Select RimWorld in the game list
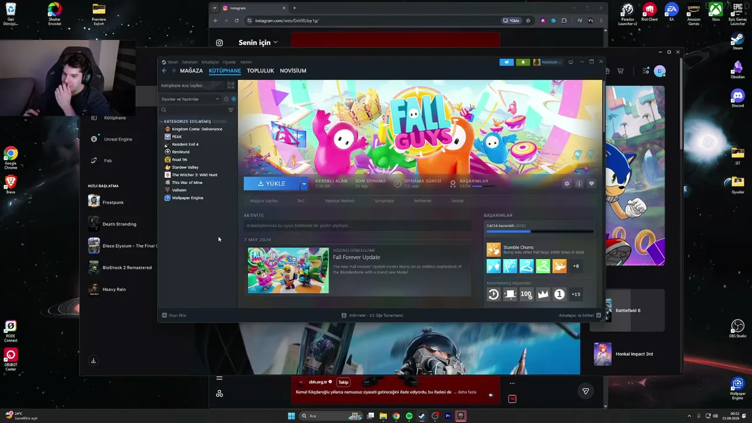752x423 pixels. (180, 152)
